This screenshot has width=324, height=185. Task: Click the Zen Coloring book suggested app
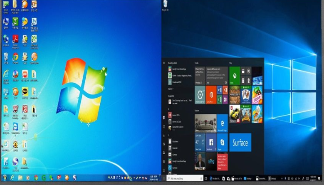pyautogui.click(x=180, y=101)
